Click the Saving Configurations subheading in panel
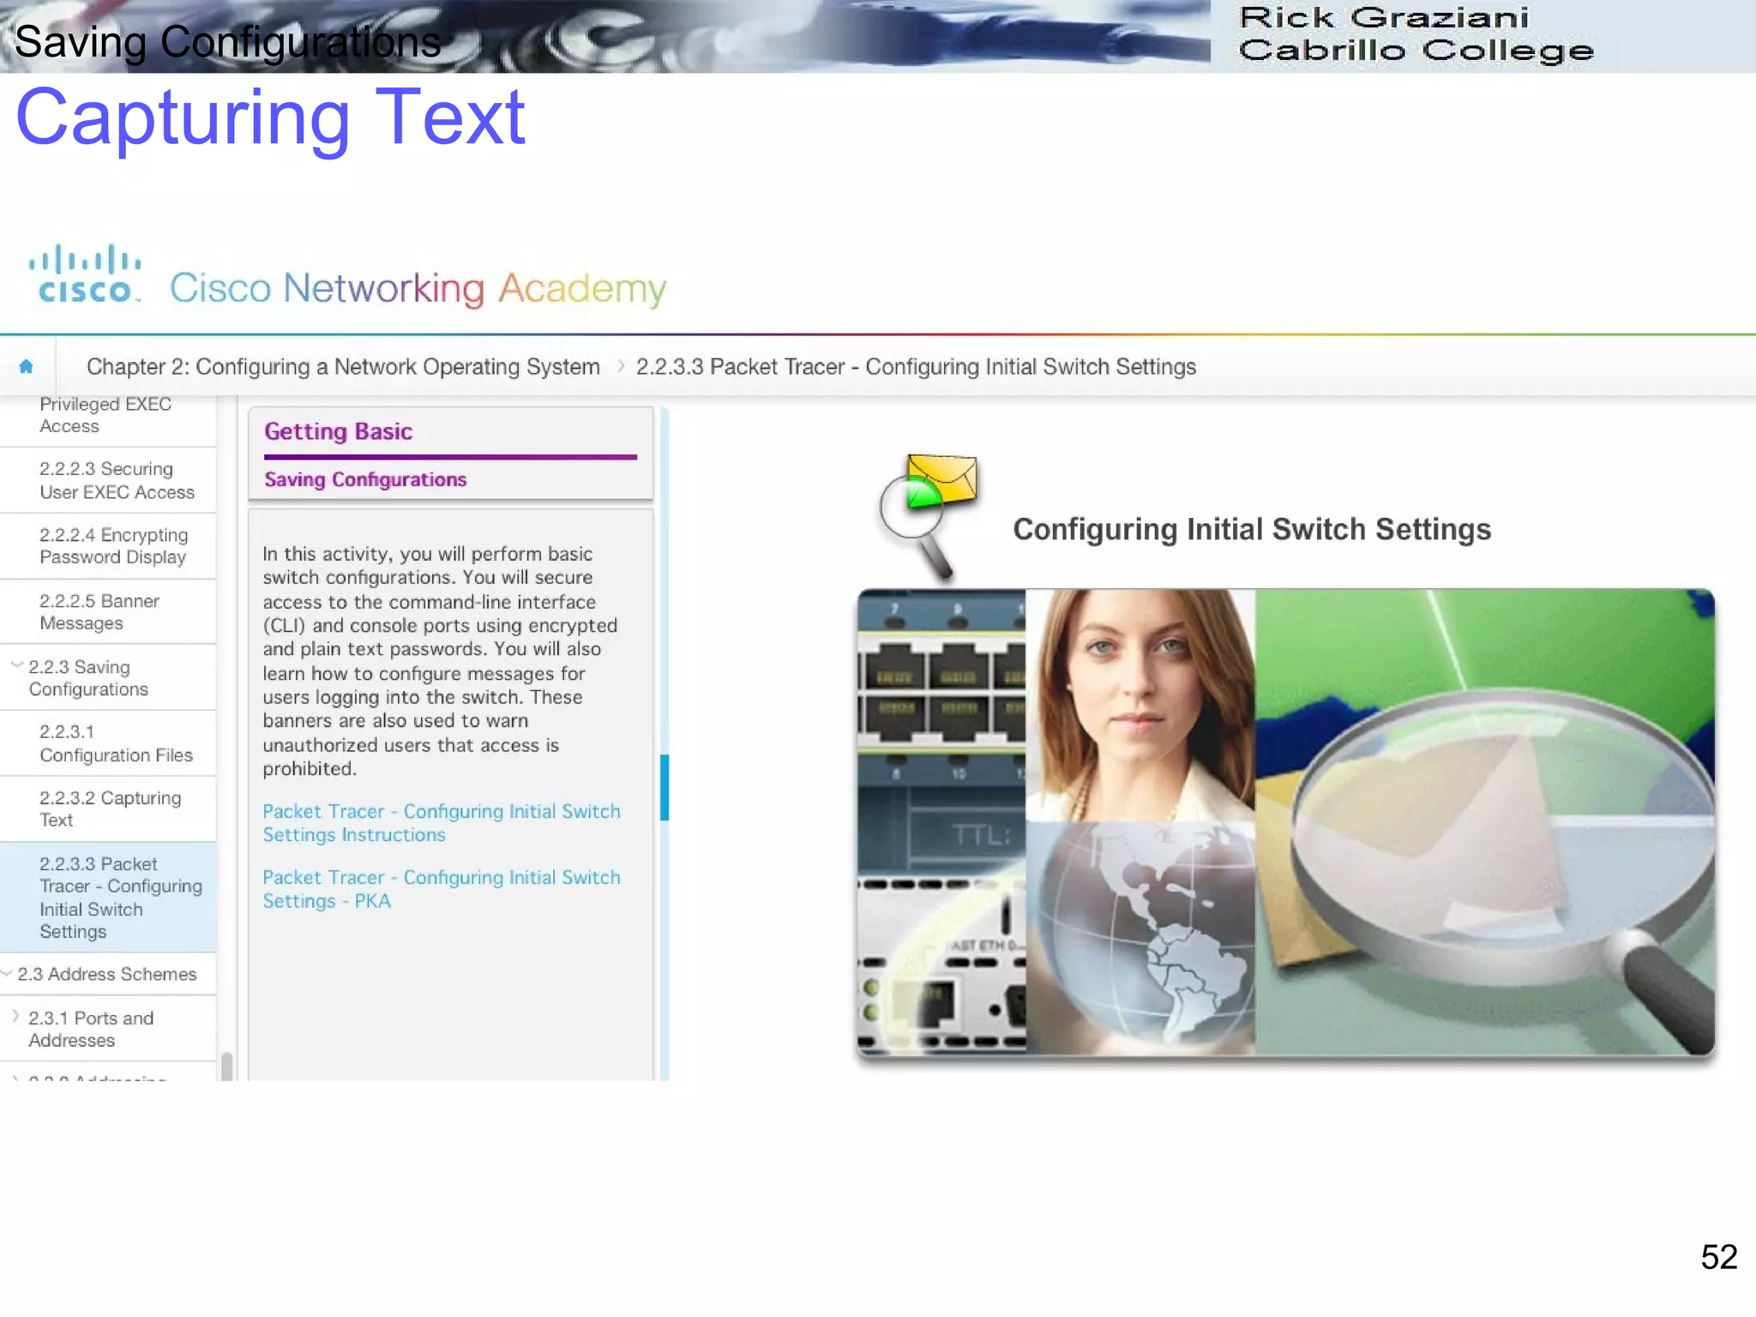Viewport: 1756px width, 1317px height. pyautogui.click(x=365, y=479)
